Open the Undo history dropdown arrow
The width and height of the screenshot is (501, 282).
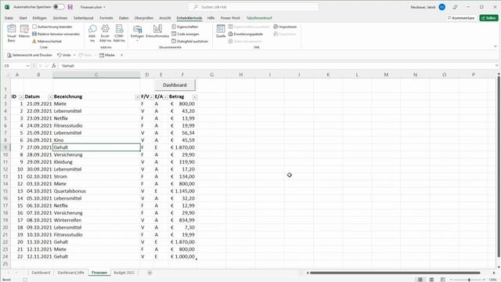click(x=74, y=55)
